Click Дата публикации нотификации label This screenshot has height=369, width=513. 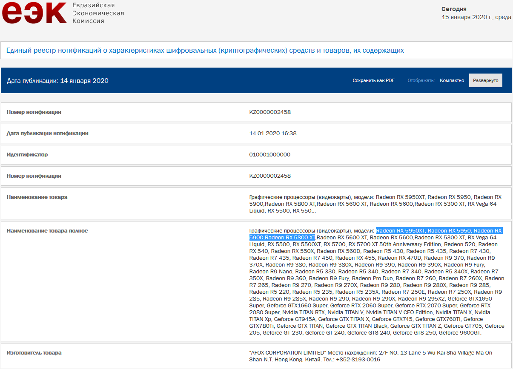click(x=48, y=133)
